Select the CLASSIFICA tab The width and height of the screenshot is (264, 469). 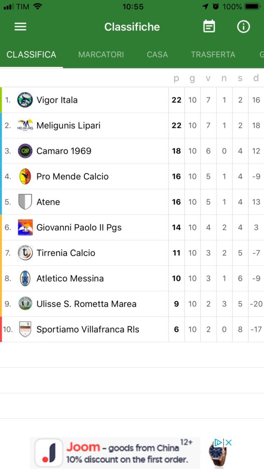coord(32,55)
